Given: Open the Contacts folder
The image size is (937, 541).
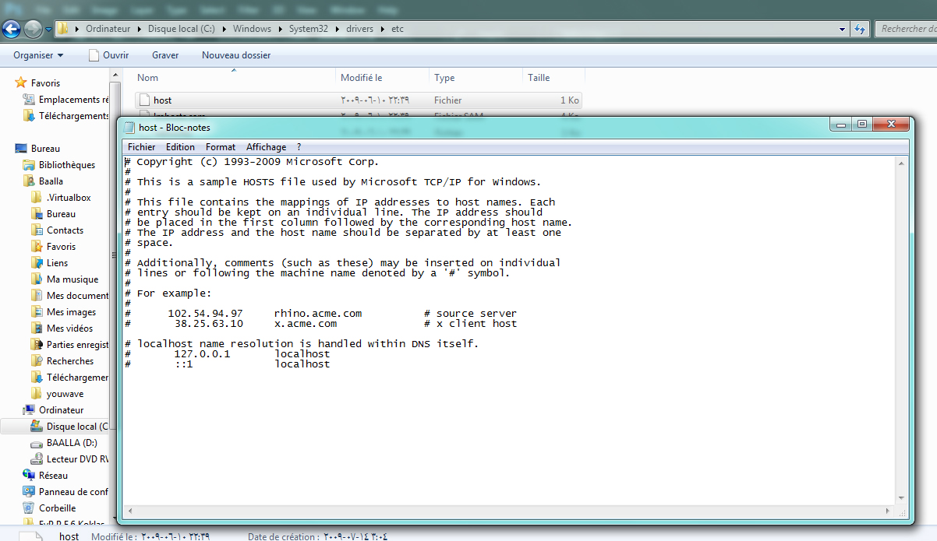Looking at the screenshot, I should tap(58, 230).
